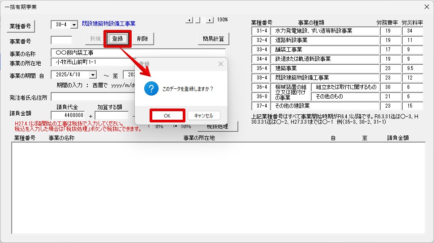Click the zoom scrollbar right arrow
Screen dimensions: 434x243
[210, 20]
